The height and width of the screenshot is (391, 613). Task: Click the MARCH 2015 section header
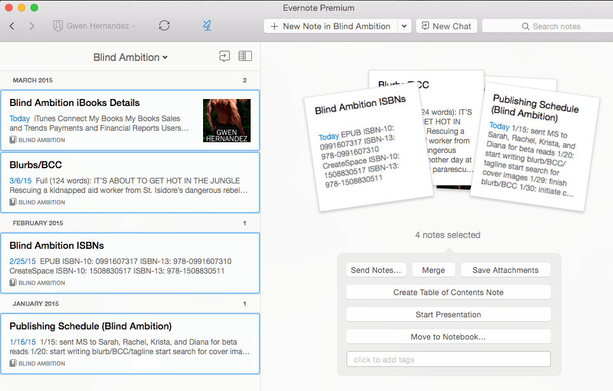130,80
